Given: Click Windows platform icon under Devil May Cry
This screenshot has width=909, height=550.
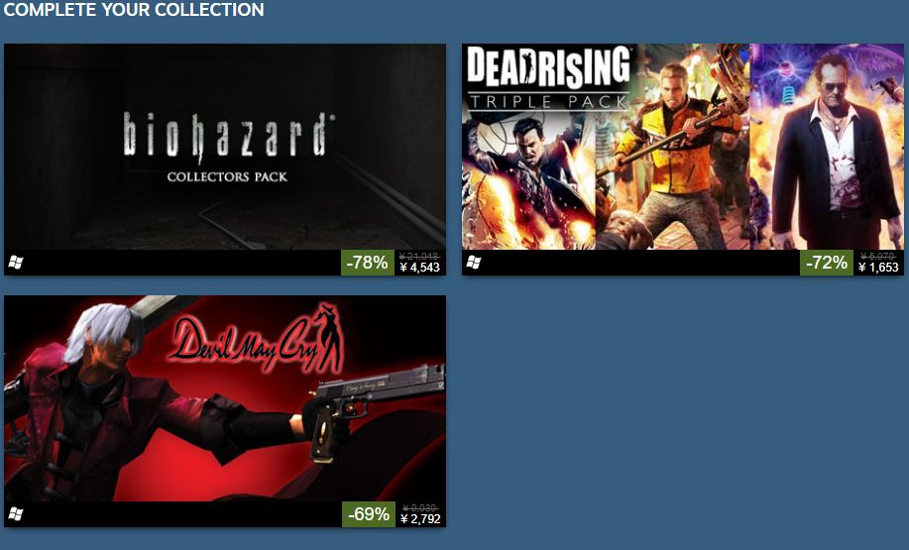Looking at the screenshot, I should pyautogui.click(x=16, y=514).
